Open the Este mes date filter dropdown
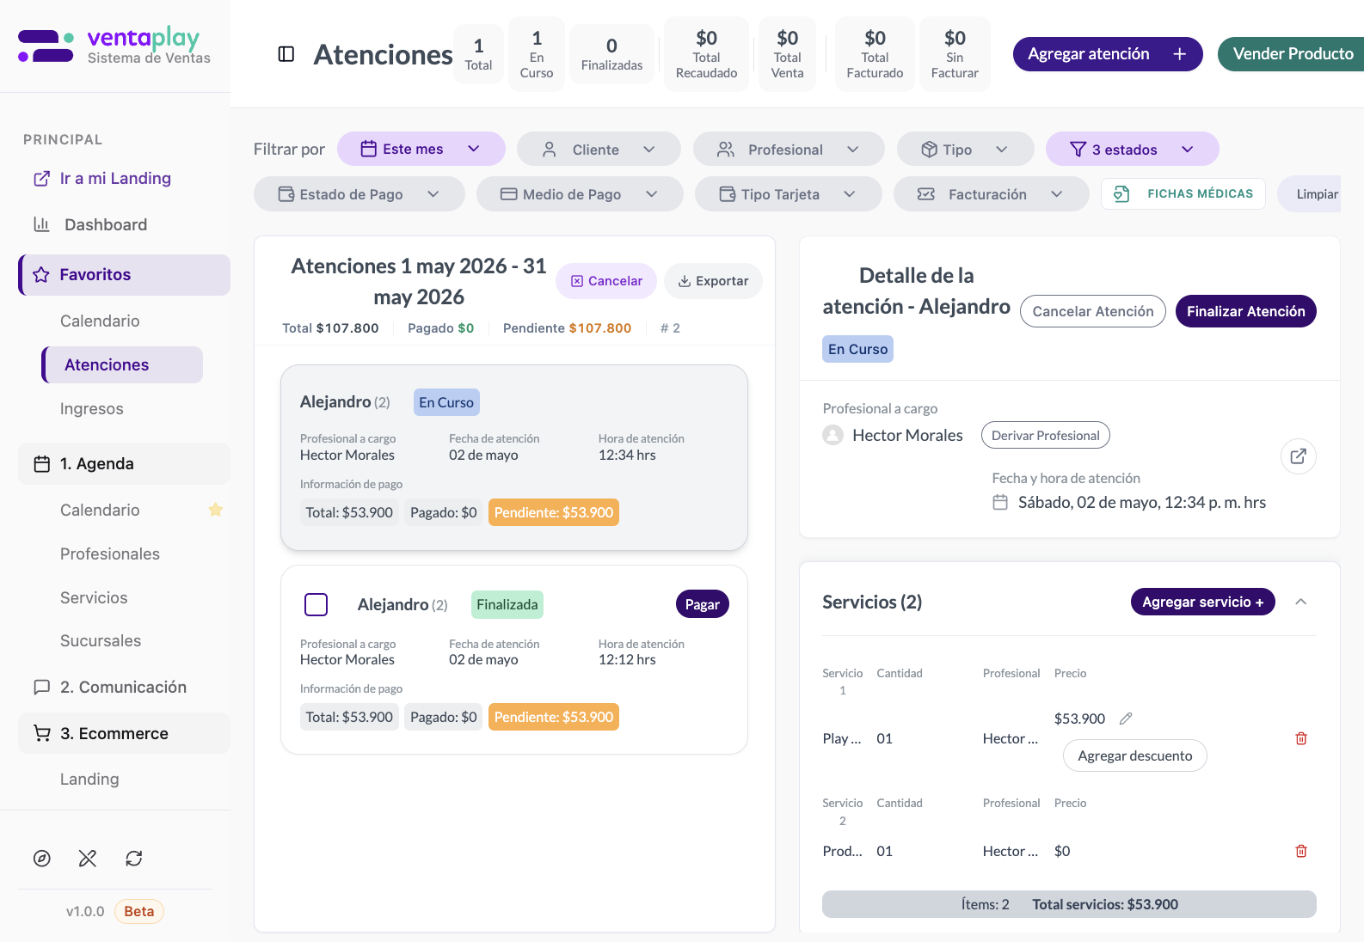 (x=421, y=149)
